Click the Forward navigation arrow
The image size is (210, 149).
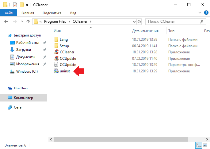click(15, 21)
